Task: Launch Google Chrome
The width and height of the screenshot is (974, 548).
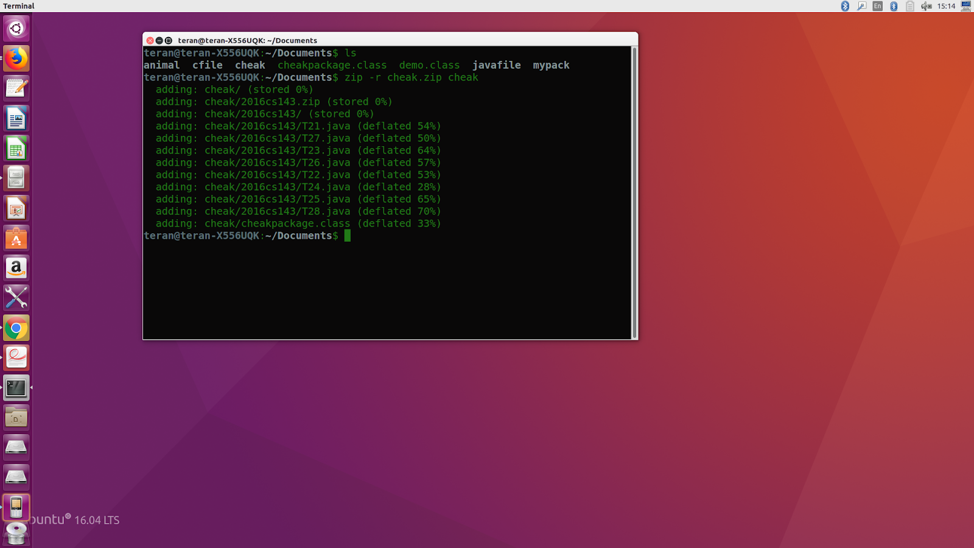Action: click(x=16, y=328)
